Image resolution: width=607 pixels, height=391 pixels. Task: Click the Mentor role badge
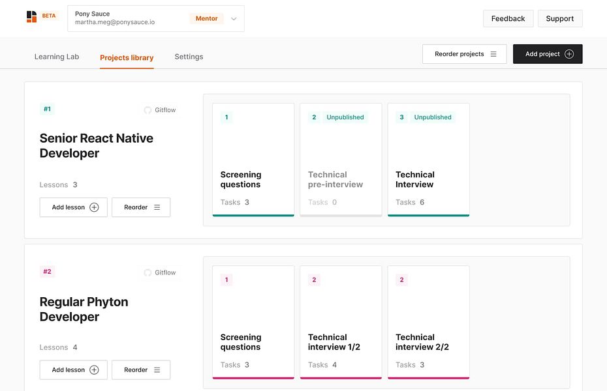tap(206, 18)
